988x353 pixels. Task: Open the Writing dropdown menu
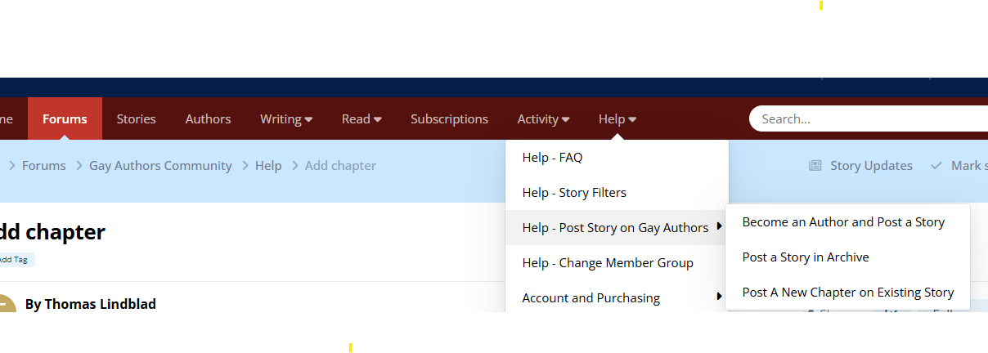tap(286, 119)
